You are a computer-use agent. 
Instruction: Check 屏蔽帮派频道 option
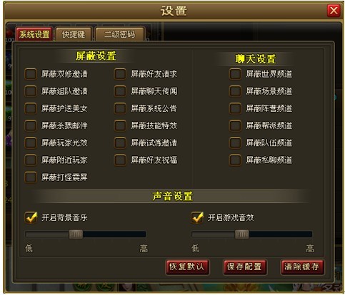(x=235, y=125)
